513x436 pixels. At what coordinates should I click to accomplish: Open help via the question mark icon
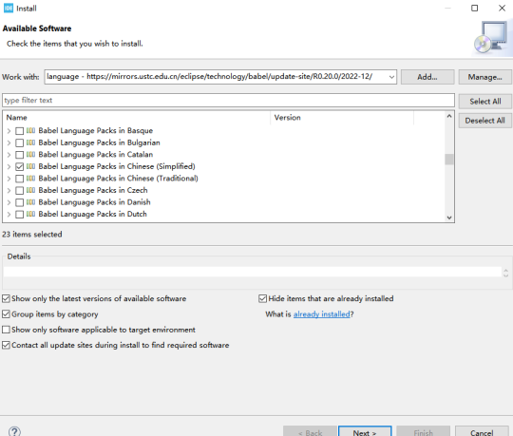pyautogui.click(x=14, y=431)
